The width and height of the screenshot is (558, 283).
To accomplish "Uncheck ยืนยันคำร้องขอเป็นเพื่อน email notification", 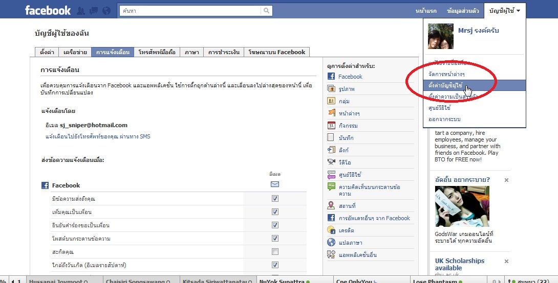I will 275,225.
